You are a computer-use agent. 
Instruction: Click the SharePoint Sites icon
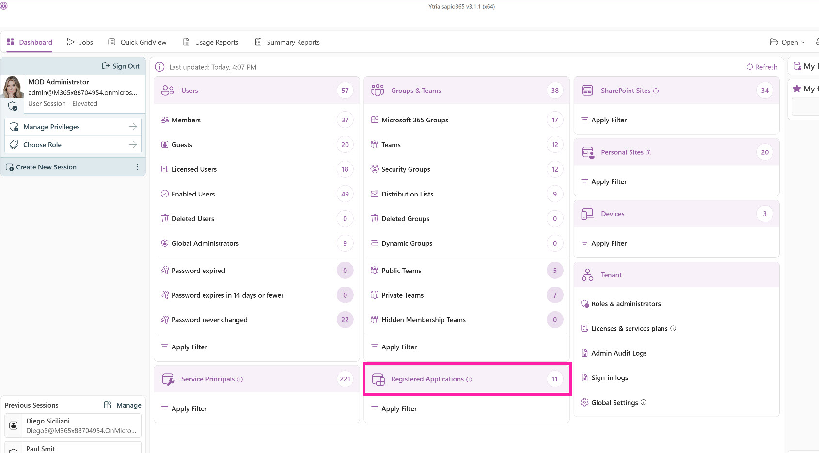click(587, 91)
